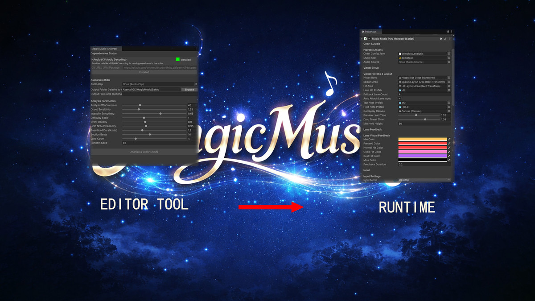Pick Miss Color with the eyedropper
535x301 pixels.
tap(449, 160)
